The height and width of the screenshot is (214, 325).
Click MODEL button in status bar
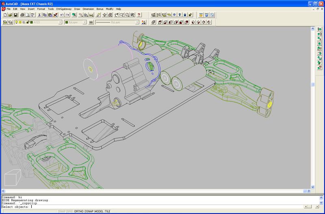point(100,212)
